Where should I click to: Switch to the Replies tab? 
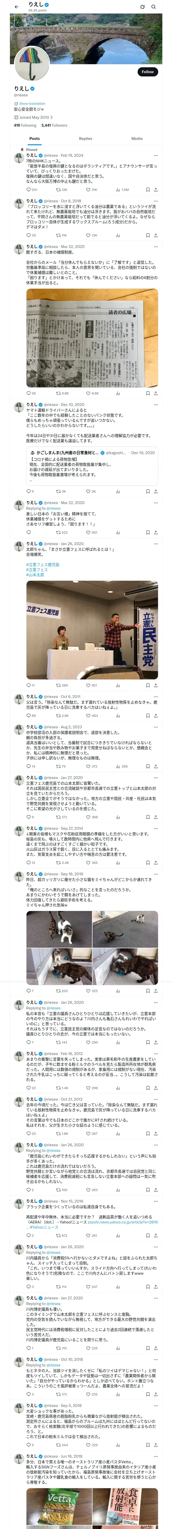click(x=85, y=138)
